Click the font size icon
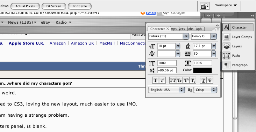Screen dimensions: 256x132 pos(152,46)
